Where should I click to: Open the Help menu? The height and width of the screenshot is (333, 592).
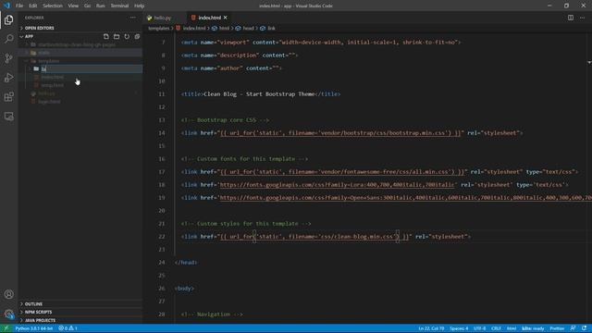click(x=139, y=6)
